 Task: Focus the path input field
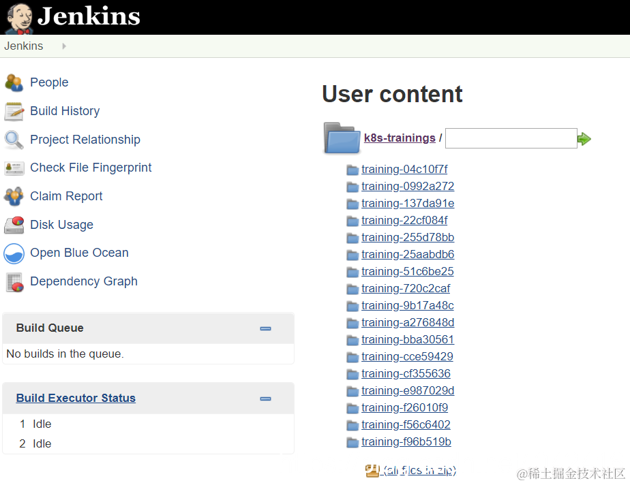tap(511, 138)
